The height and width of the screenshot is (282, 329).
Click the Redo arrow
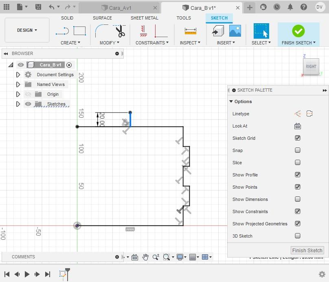click(68, 7)
